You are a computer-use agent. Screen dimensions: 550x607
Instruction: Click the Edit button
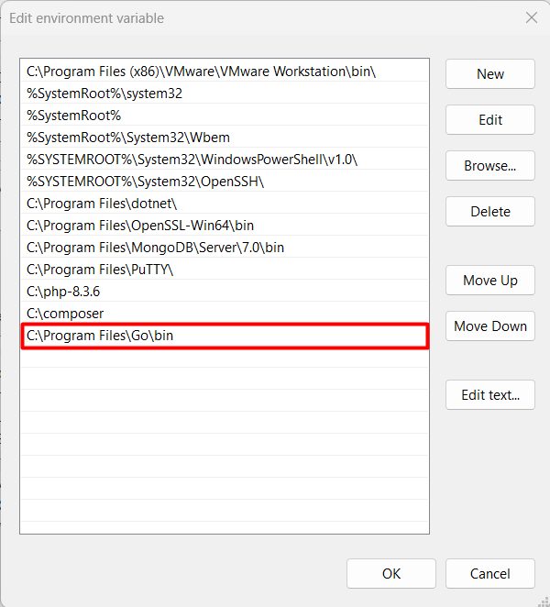point(490,119)
